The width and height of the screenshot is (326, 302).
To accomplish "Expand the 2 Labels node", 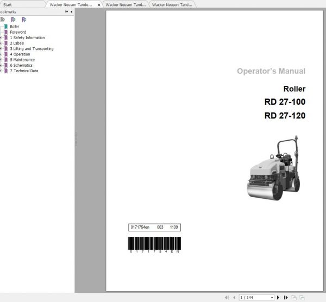I will click(1, 43).
